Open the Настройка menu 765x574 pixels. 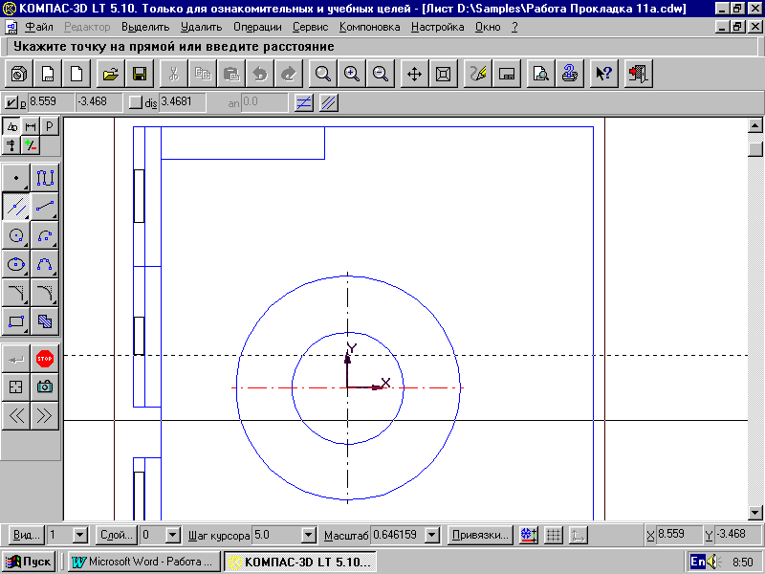(438, 27)
